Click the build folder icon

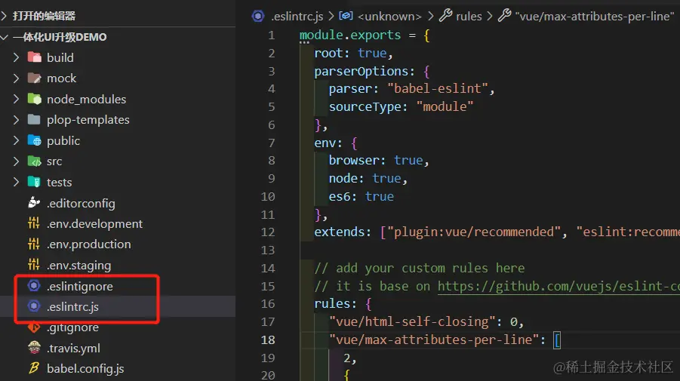click(34, 57)
